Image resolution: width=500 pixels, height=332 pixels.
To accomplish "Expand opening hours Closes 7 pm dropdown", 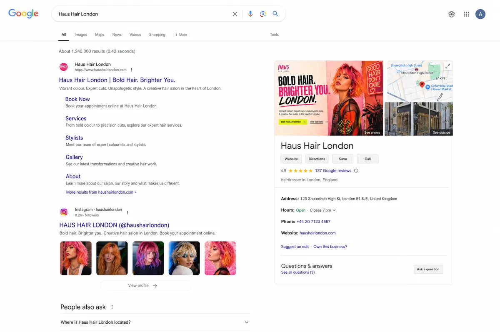I will pos(323,210).
